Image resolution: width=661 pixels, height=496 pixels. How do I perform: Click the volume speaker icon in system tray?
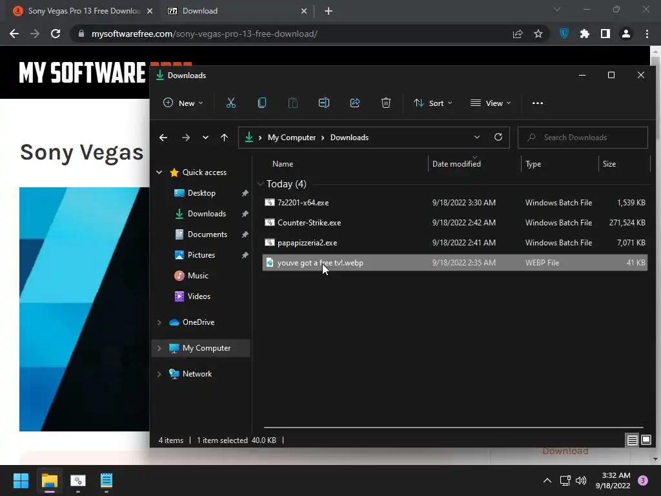coord(581,480)
